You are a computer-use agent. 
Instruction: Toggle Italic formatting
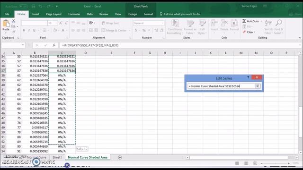click(29, 30)
